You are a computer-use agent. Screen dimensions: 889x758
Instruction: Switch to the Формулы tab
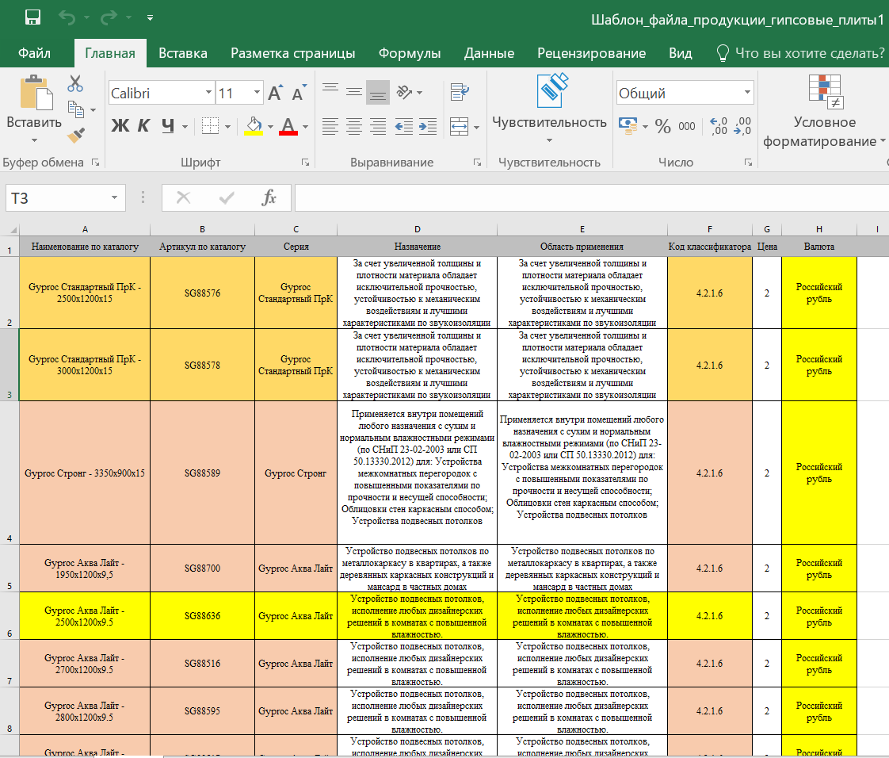coord(410,53)
